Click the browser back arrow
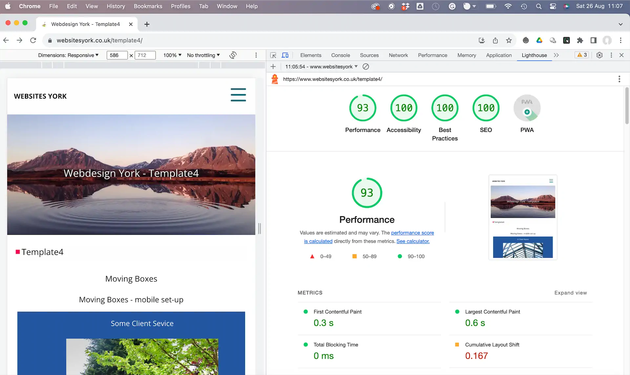Image resolution: width=630 pixels, height=375 pixels. 6,40
